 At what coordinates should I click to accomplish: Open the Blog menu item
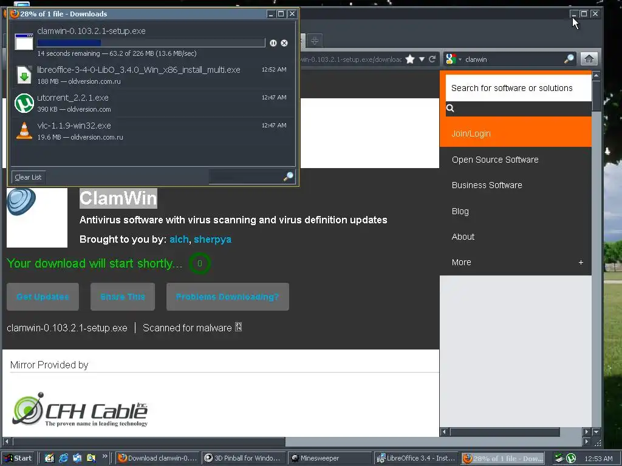pyautogui.click(x=460, y=211)
